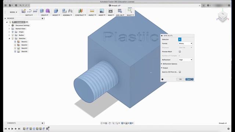Viewport: 235px width, 132px height.
Task: Select the Extrude tool in the Create group
Action: pyautogui.click(x=41, y=11)
